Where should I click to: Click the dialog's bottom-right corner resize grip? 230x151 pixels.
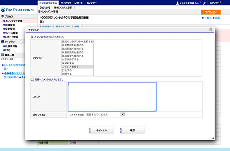(213, 138)
